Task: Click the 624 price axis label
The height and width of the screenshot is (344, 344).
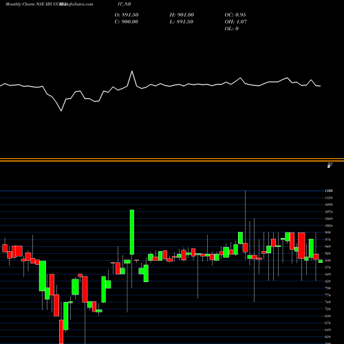Action: [x=328, y=337]
